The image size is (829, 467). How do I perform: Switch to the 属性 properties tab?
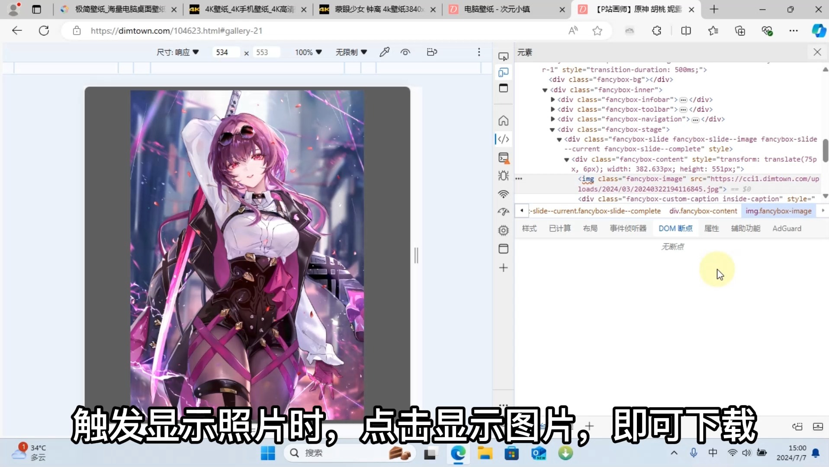coord(712,228)
